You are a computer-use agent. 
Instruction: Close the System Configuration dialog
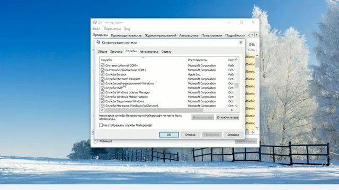click(x=241, y=42)
